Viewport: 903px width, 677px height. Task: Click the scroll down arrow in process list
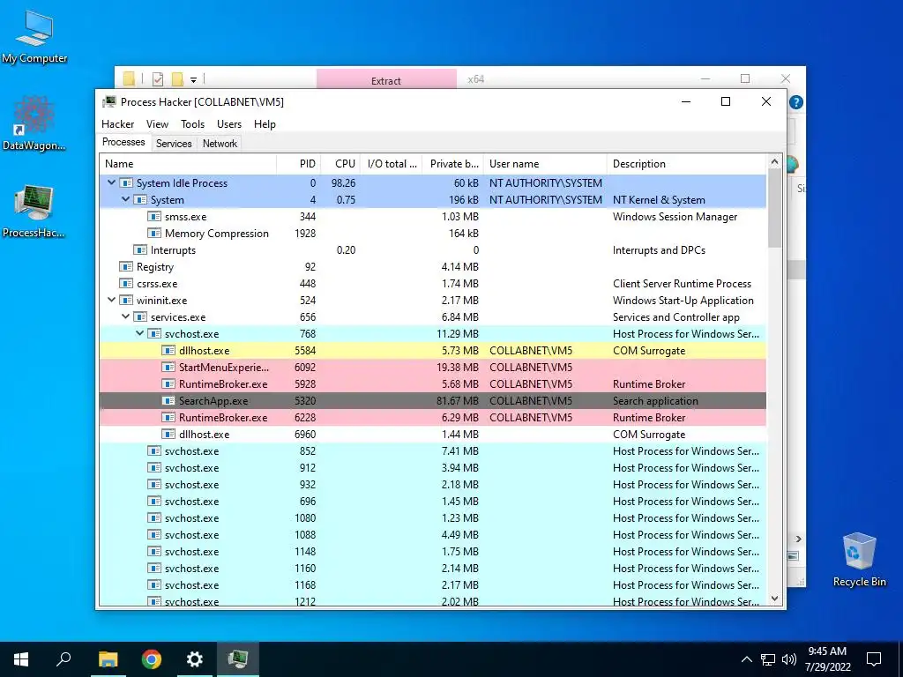(774, 599)
